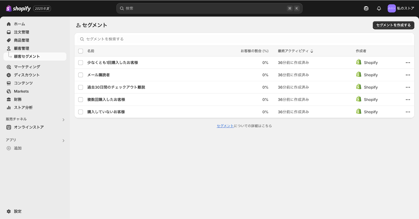
Task: Open segment メール購読者
Action: pyautogui.click(x=98, y=75)
